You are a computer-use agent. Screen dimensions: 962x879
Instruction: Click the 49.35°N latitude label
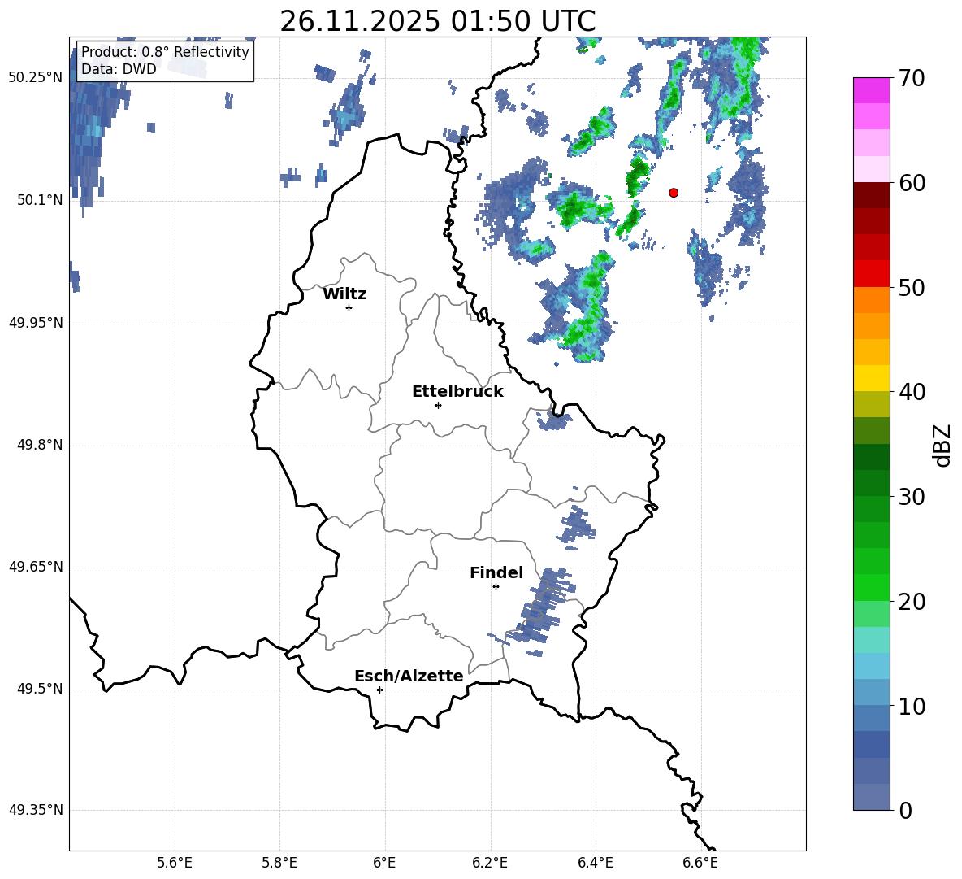[36, 810]
